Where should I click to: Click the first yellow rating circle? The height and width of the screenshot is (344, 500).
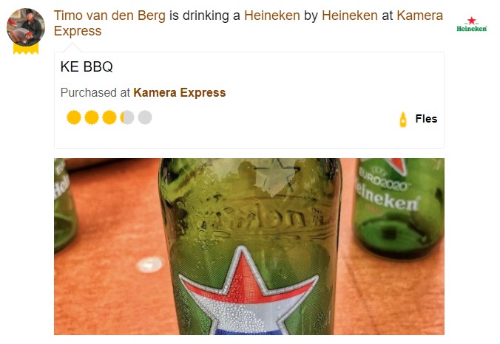point(74,117)
